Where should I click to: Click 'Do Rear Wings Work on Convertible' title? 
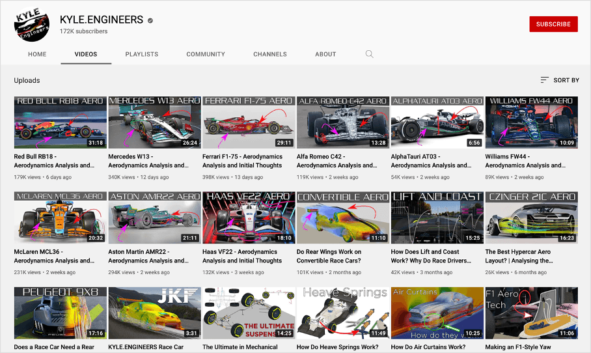click(x=329, y=256)
